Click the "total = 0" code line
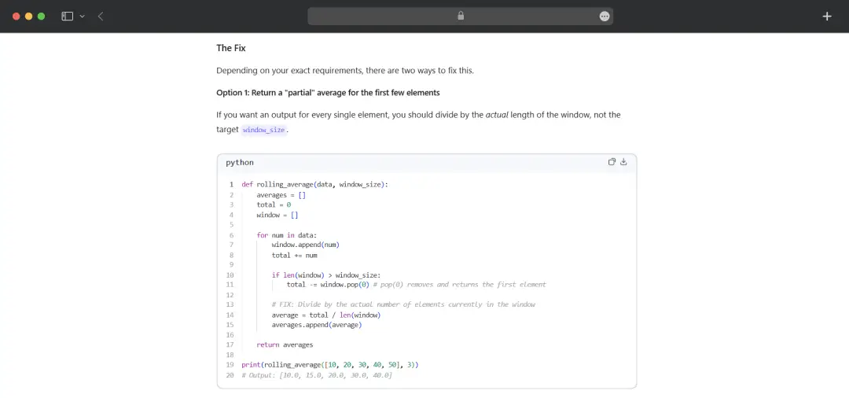The width and height of the screenshot is (849, 398). pyautogui.click(x=274, y=205)
